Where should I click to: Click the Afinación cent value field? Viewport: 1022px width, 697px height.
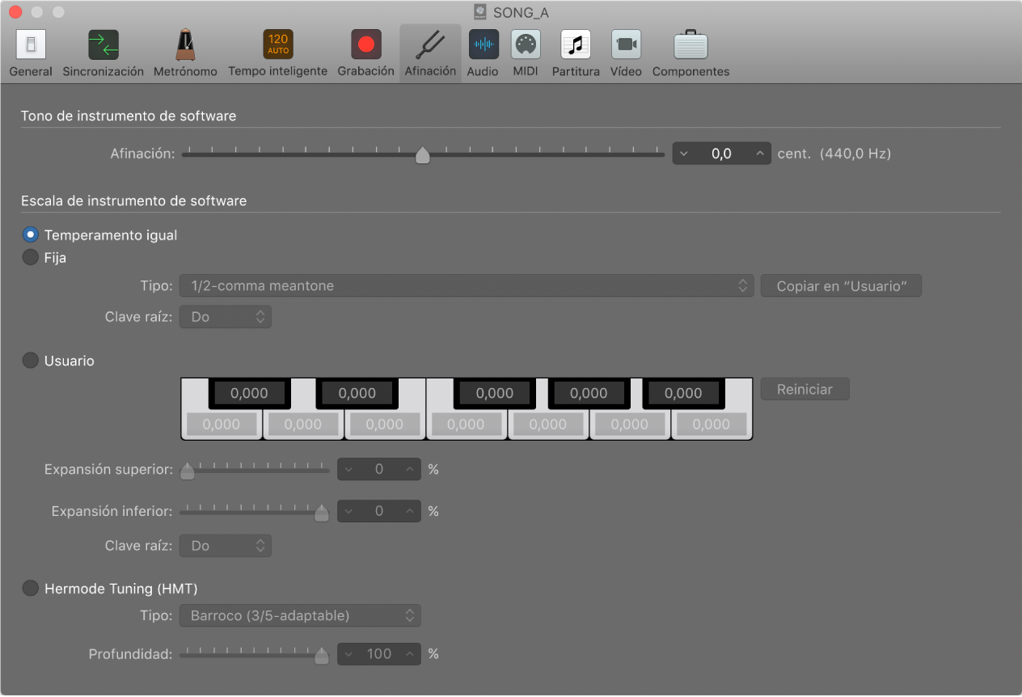click(x=721, y=154)
